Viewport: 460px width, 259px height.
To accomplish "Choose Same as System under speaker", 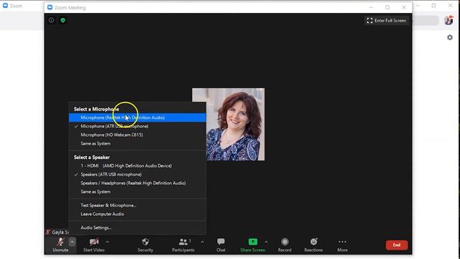I will point(137,192).
